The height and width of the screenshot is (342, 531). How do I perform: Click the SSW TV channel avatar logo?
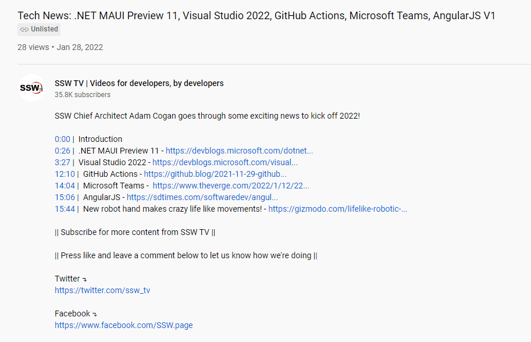point(31,88)
